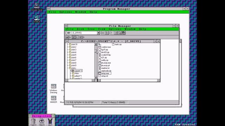Click file pane horizontal scrollbar right arrow
Viewport: 225px width, 126px height.
159,80
